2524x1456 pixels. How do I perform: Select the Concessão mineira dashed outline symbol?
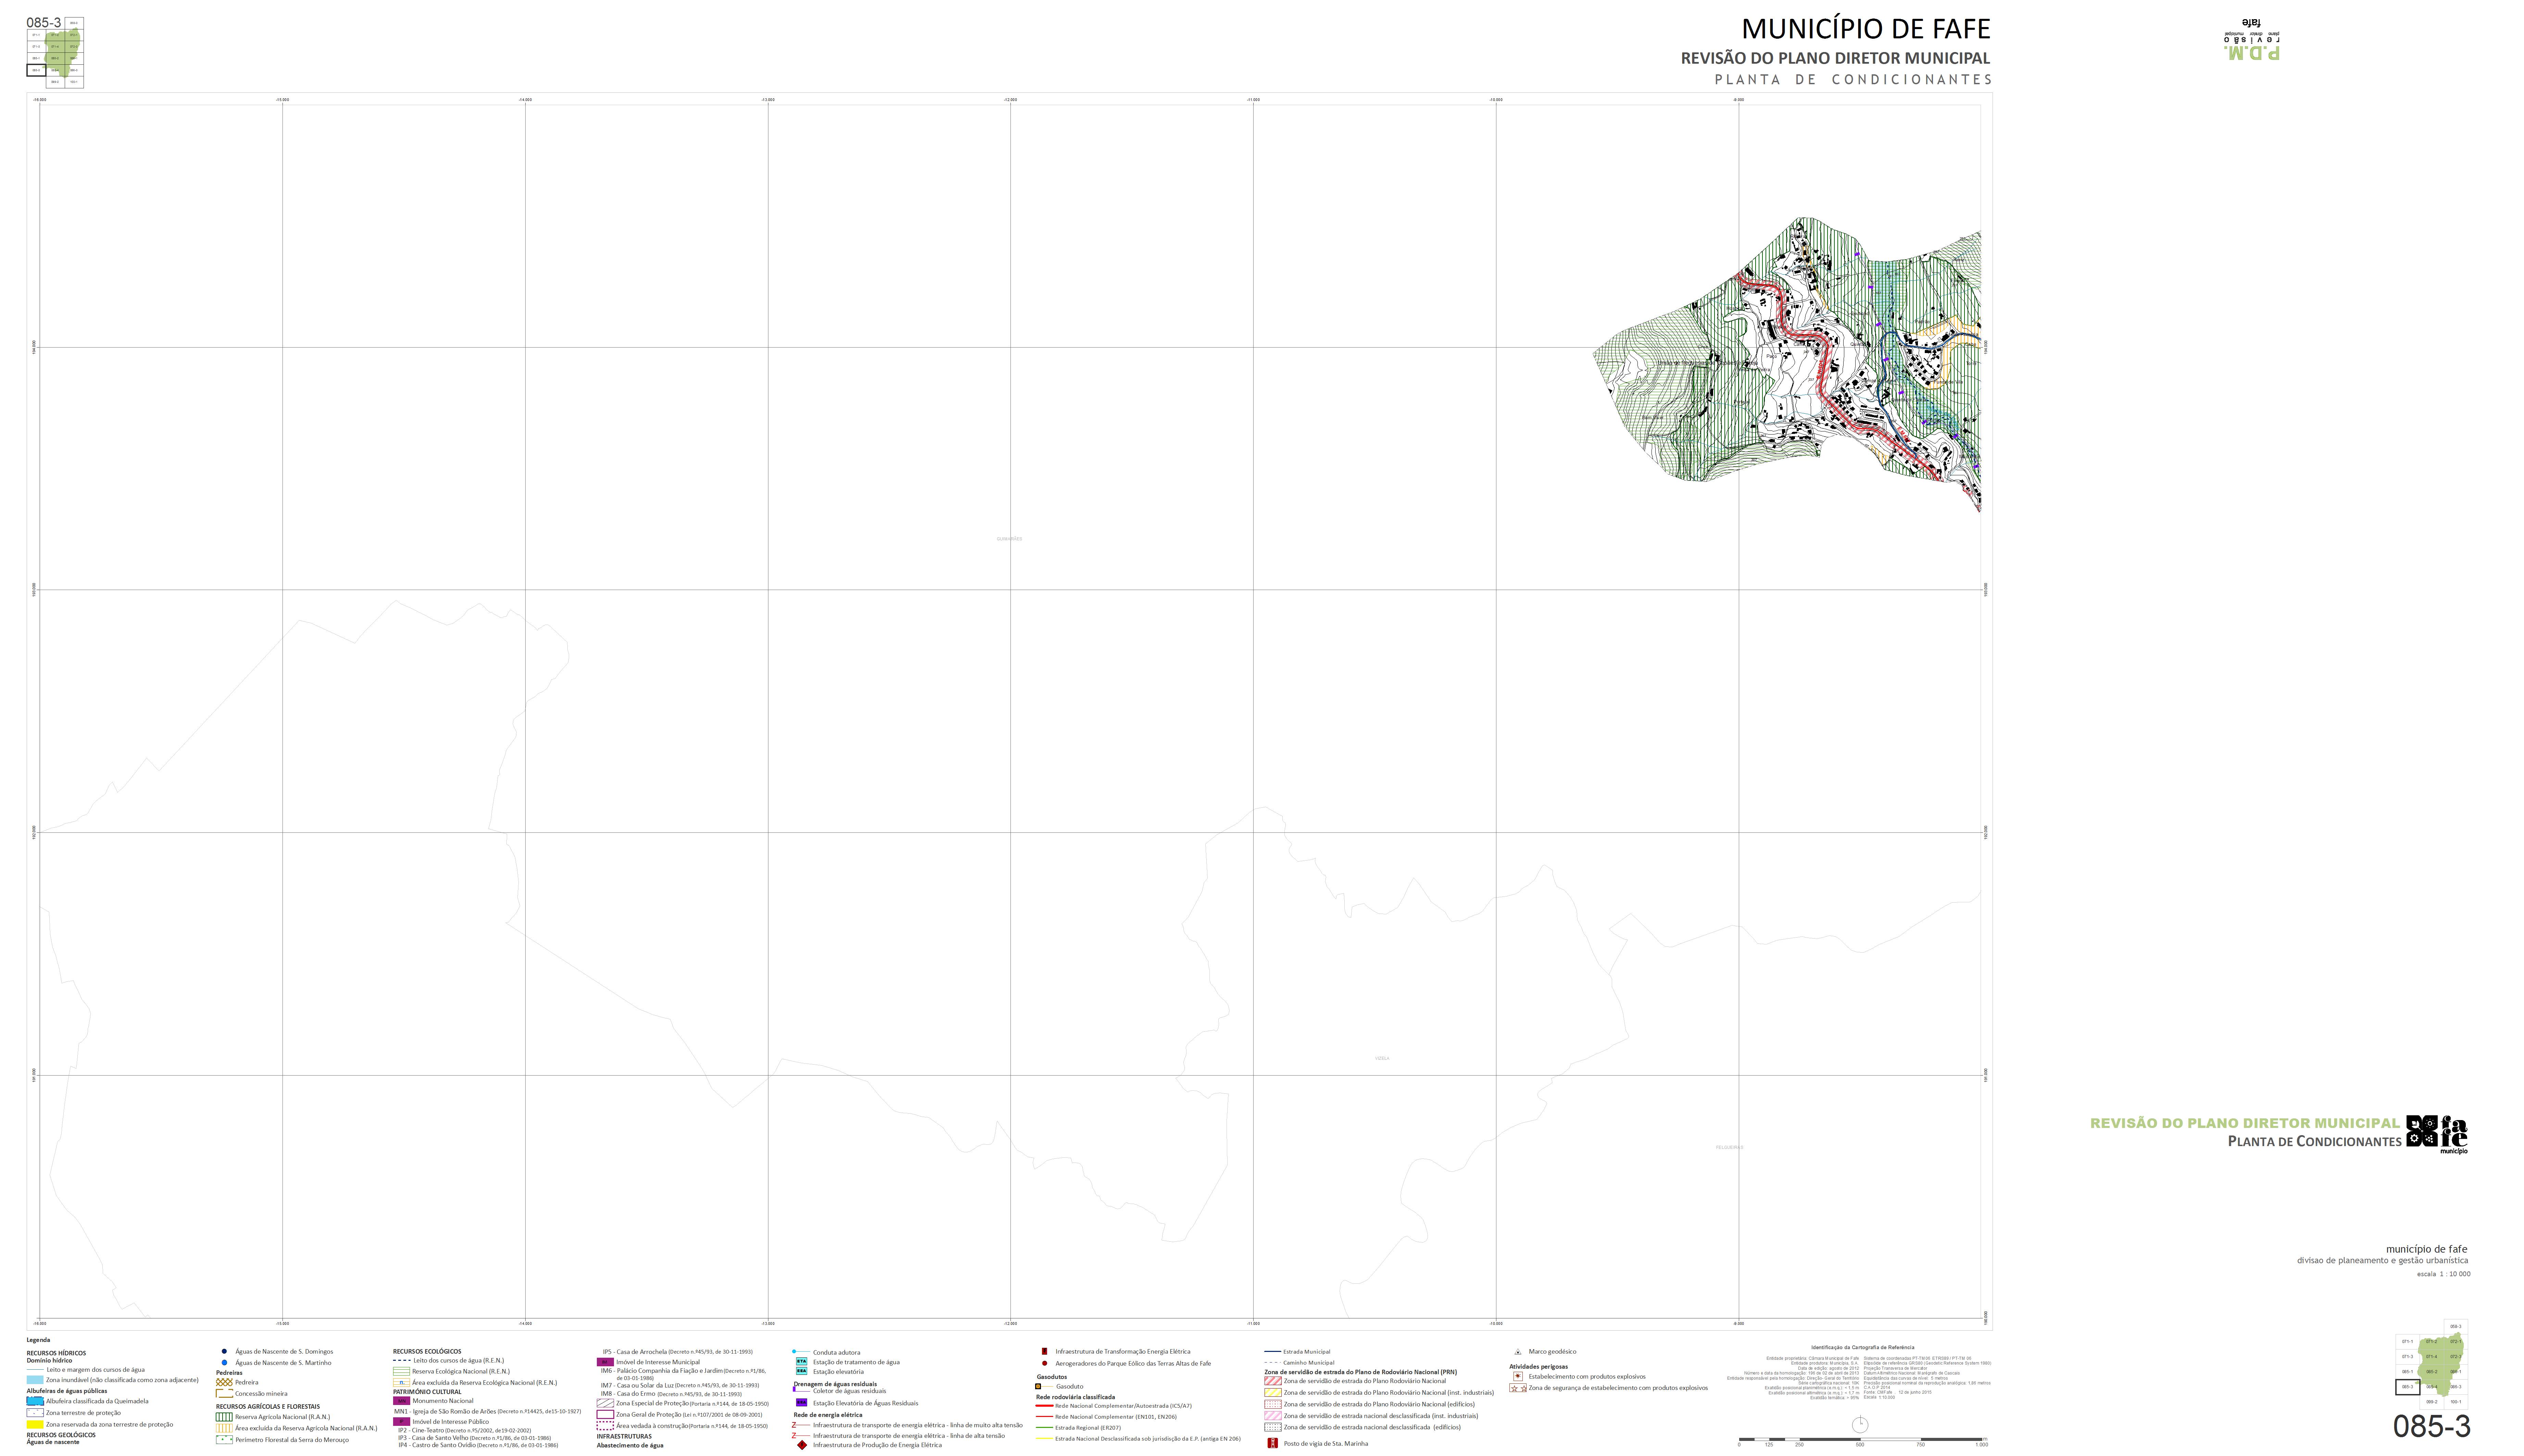point(224,1393)
